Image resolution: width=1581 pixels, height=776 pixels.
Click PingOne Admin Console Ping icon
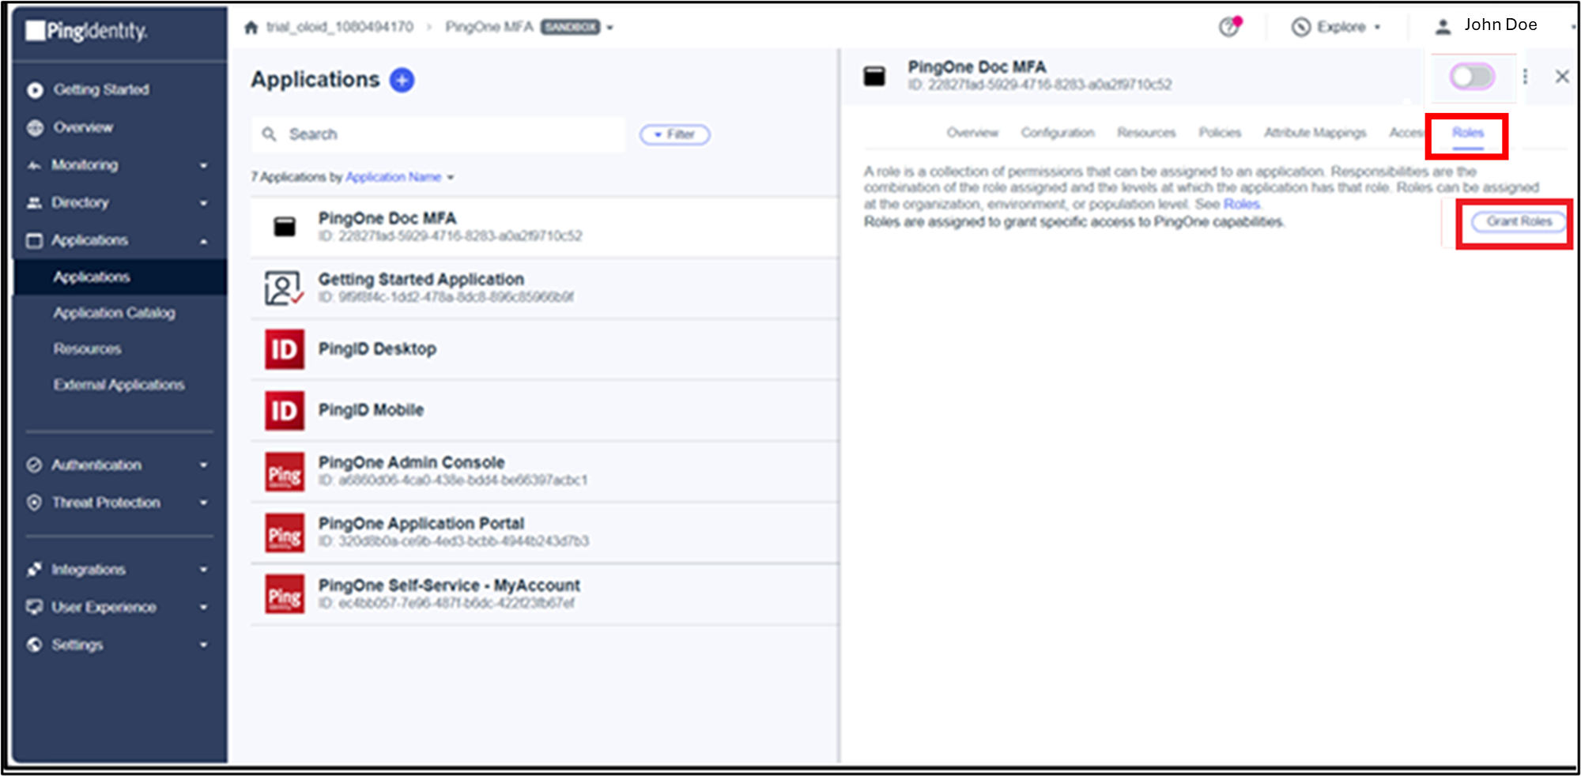tap(284, 472)
